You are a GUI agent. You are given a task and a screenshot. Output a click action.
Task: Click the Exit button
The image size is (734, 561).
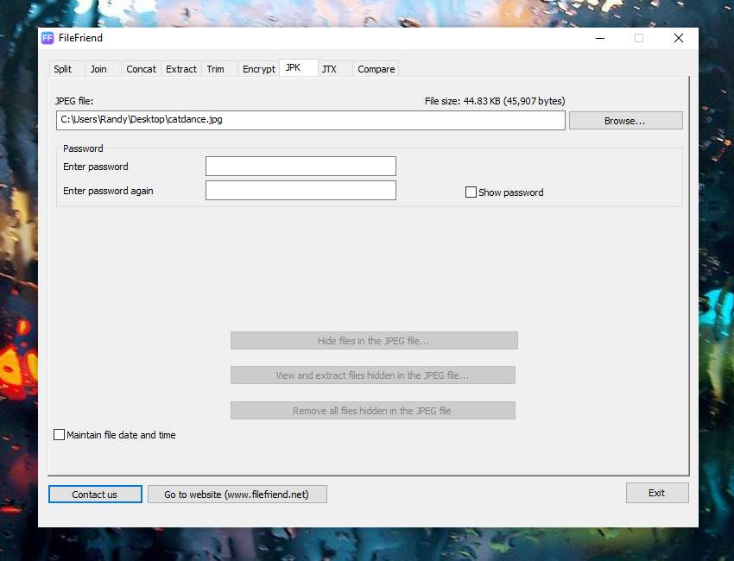[657, 493]
